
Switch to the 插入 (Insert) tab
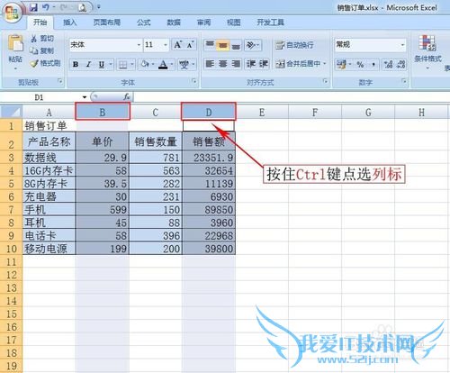click(70, 23)
